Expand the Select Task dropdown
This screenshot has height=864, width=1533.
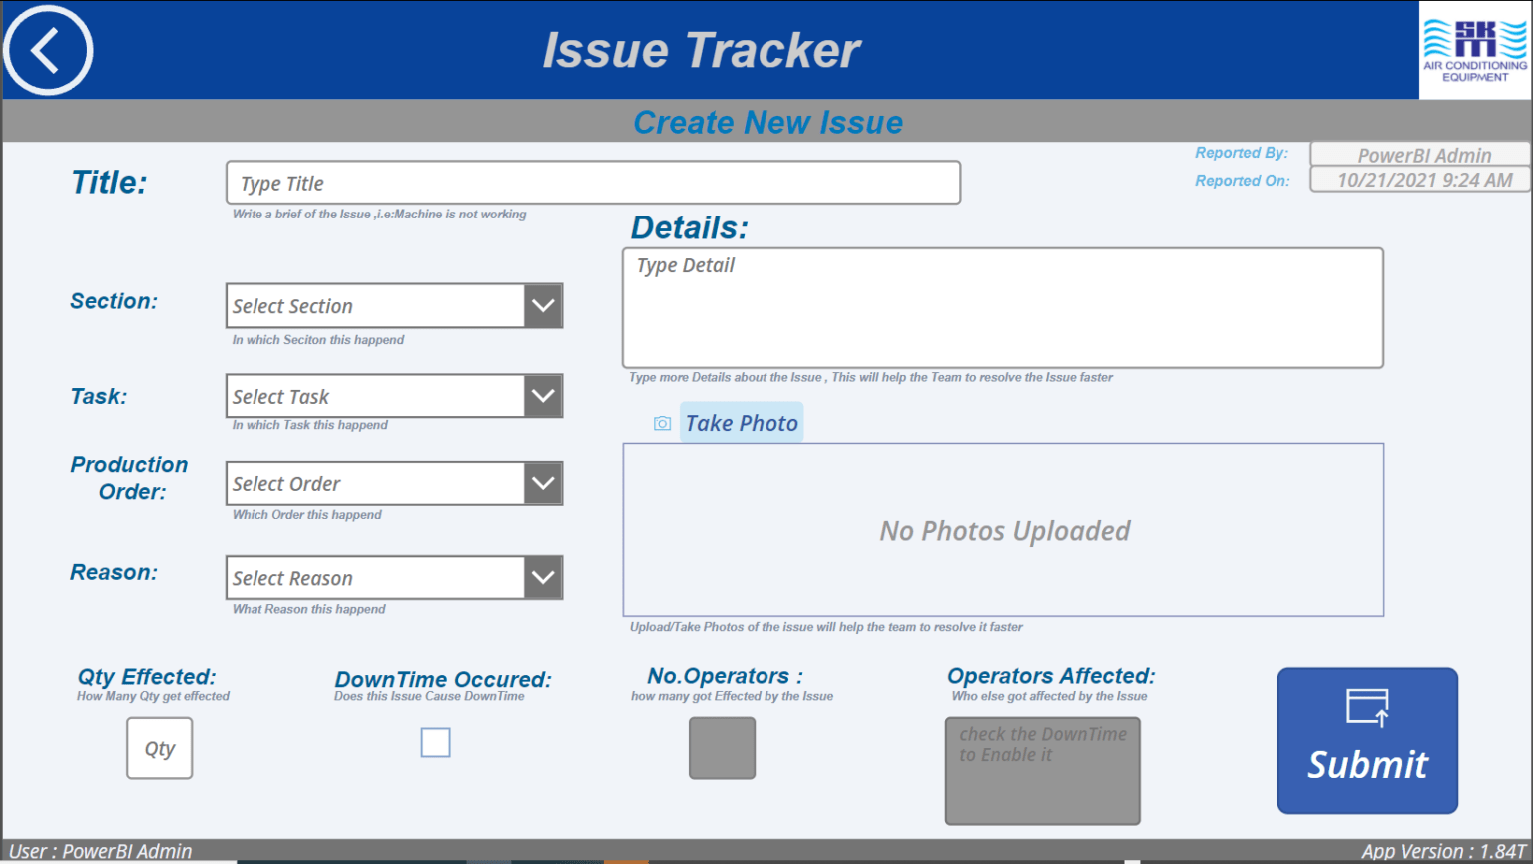pyautogui.click(x=394, y=396)
